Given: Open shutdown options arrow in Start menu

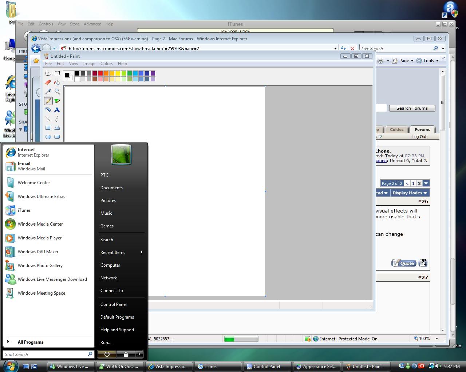Looking at the screenshot, I should click(x=139, y=354).
